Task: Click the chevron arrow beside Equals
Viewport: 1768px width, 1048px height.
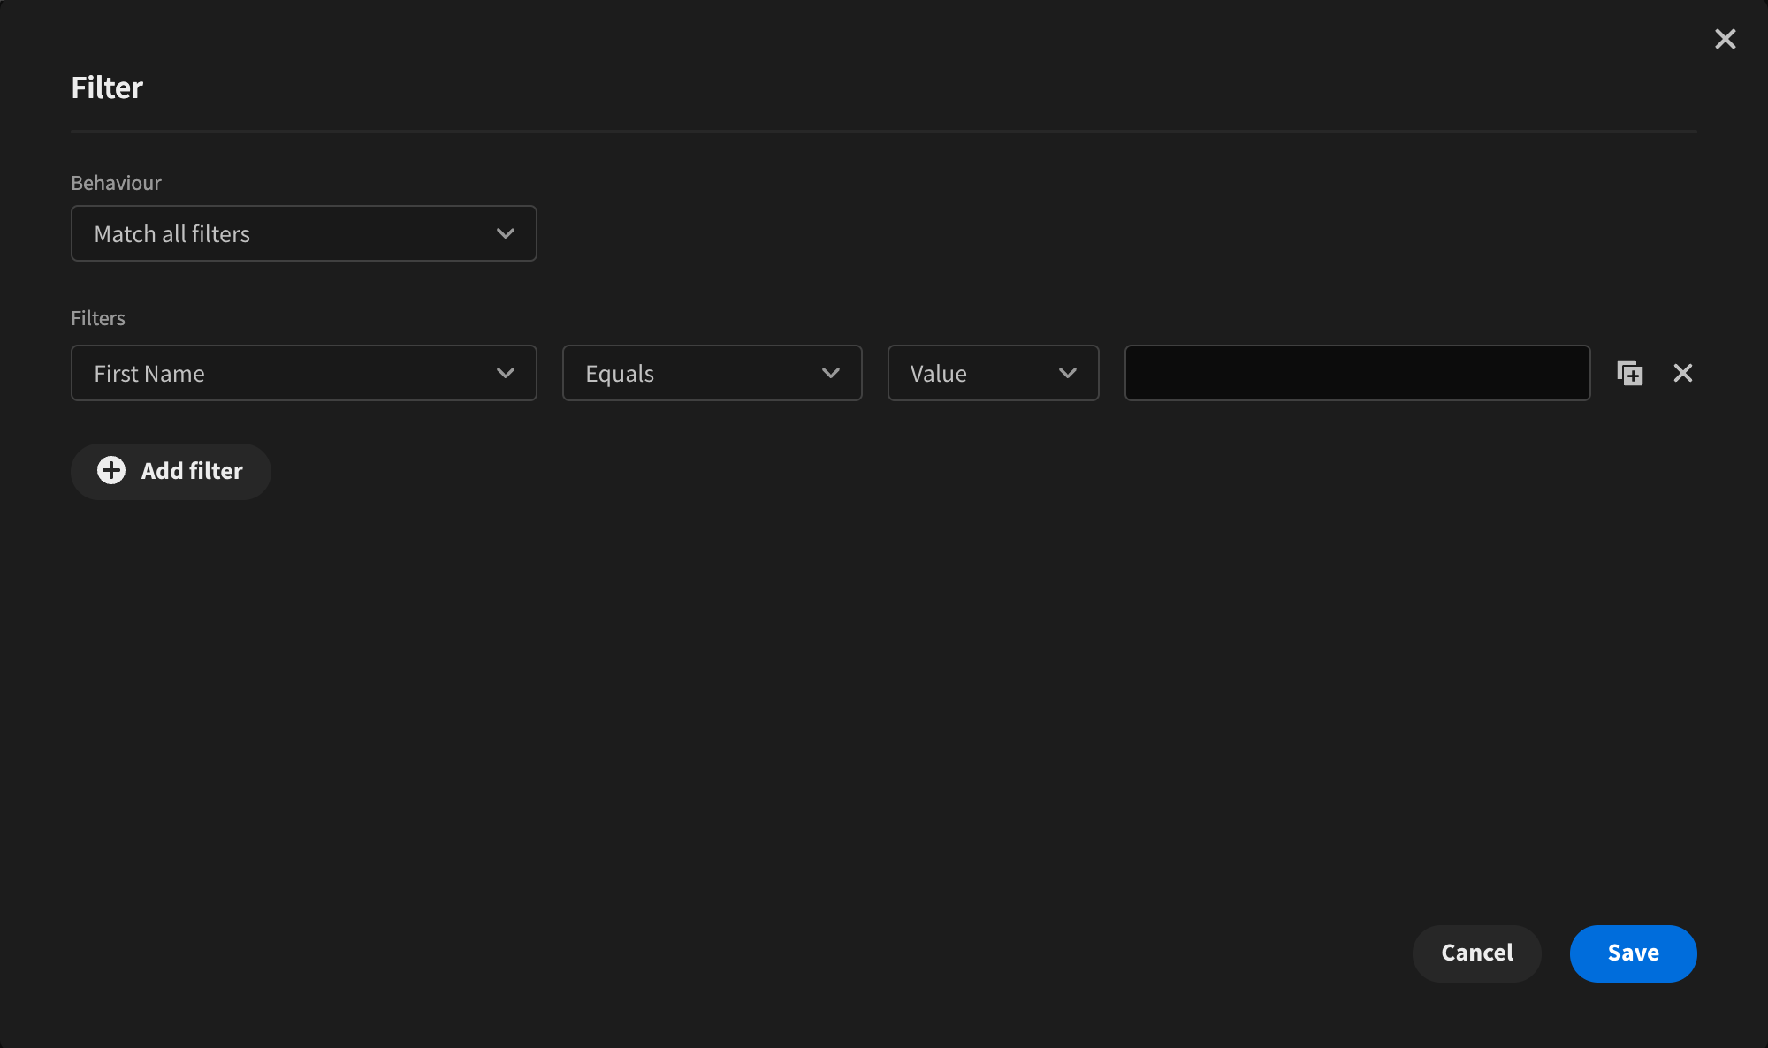Action: click(x=830, y=373)
